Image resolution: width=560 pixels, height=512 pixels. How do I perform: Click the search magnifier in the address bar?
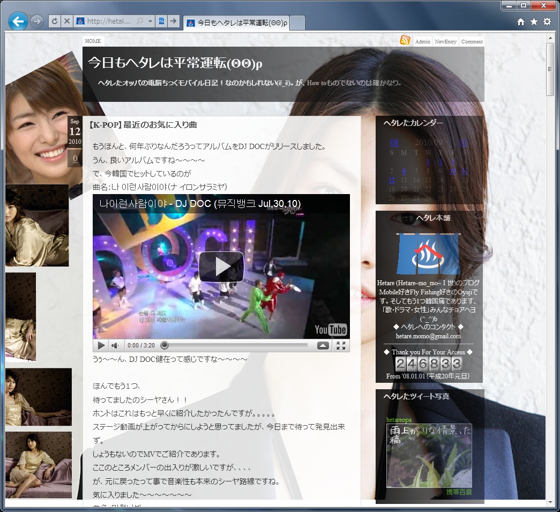coord(140,21)
